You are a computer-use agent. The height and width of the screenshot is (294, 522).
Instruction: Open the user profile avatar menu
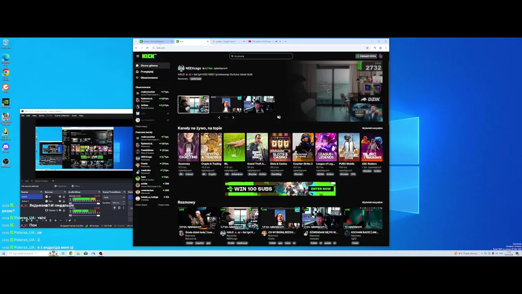(x=381, y=56)
